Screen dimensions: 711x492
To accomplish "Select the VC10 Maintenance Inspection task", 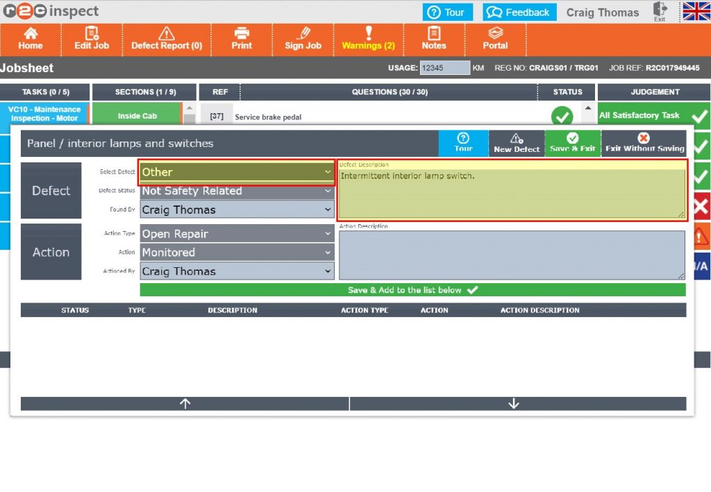I will click(x=44, y=112).
